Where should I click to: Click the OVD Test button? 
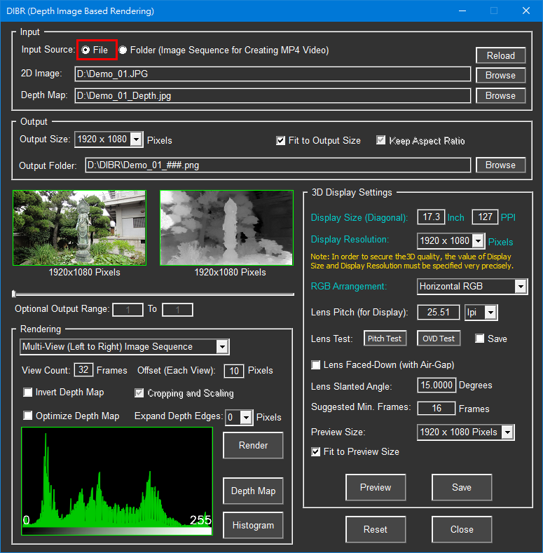coord(439,339)
